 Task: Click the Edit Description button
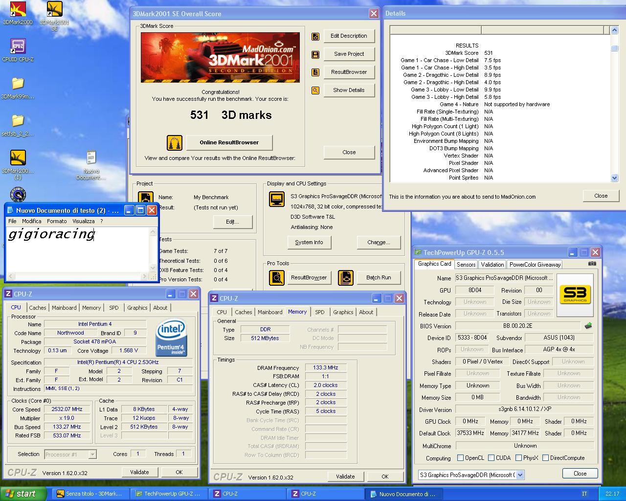point(349,36)
